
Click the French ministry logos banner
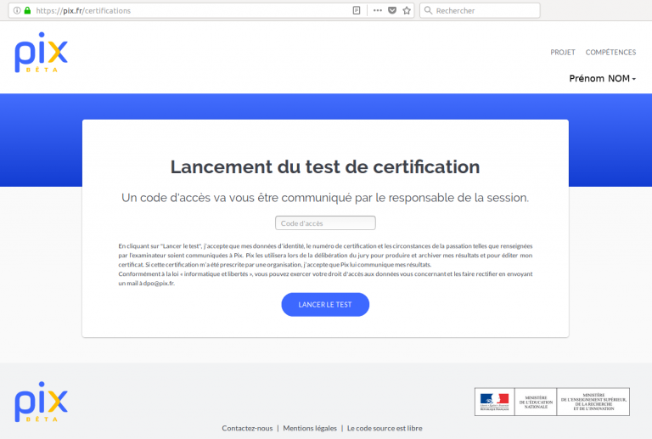click(552, 402)
